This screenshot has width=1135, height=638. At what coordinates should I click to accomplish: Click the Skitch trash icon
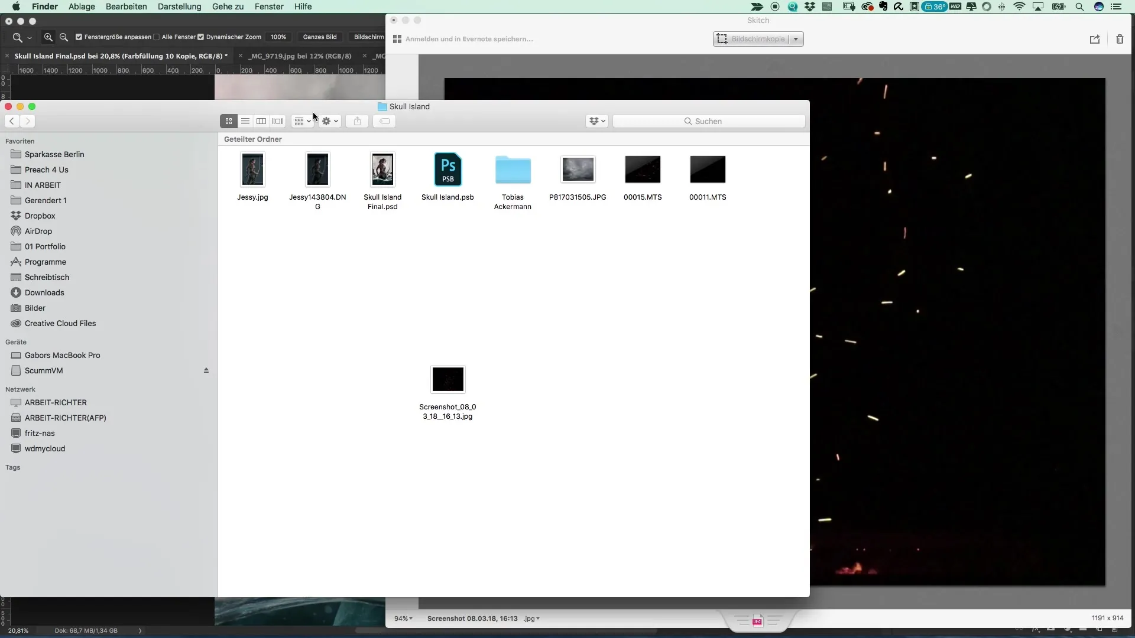click(x=1120, y=39)
